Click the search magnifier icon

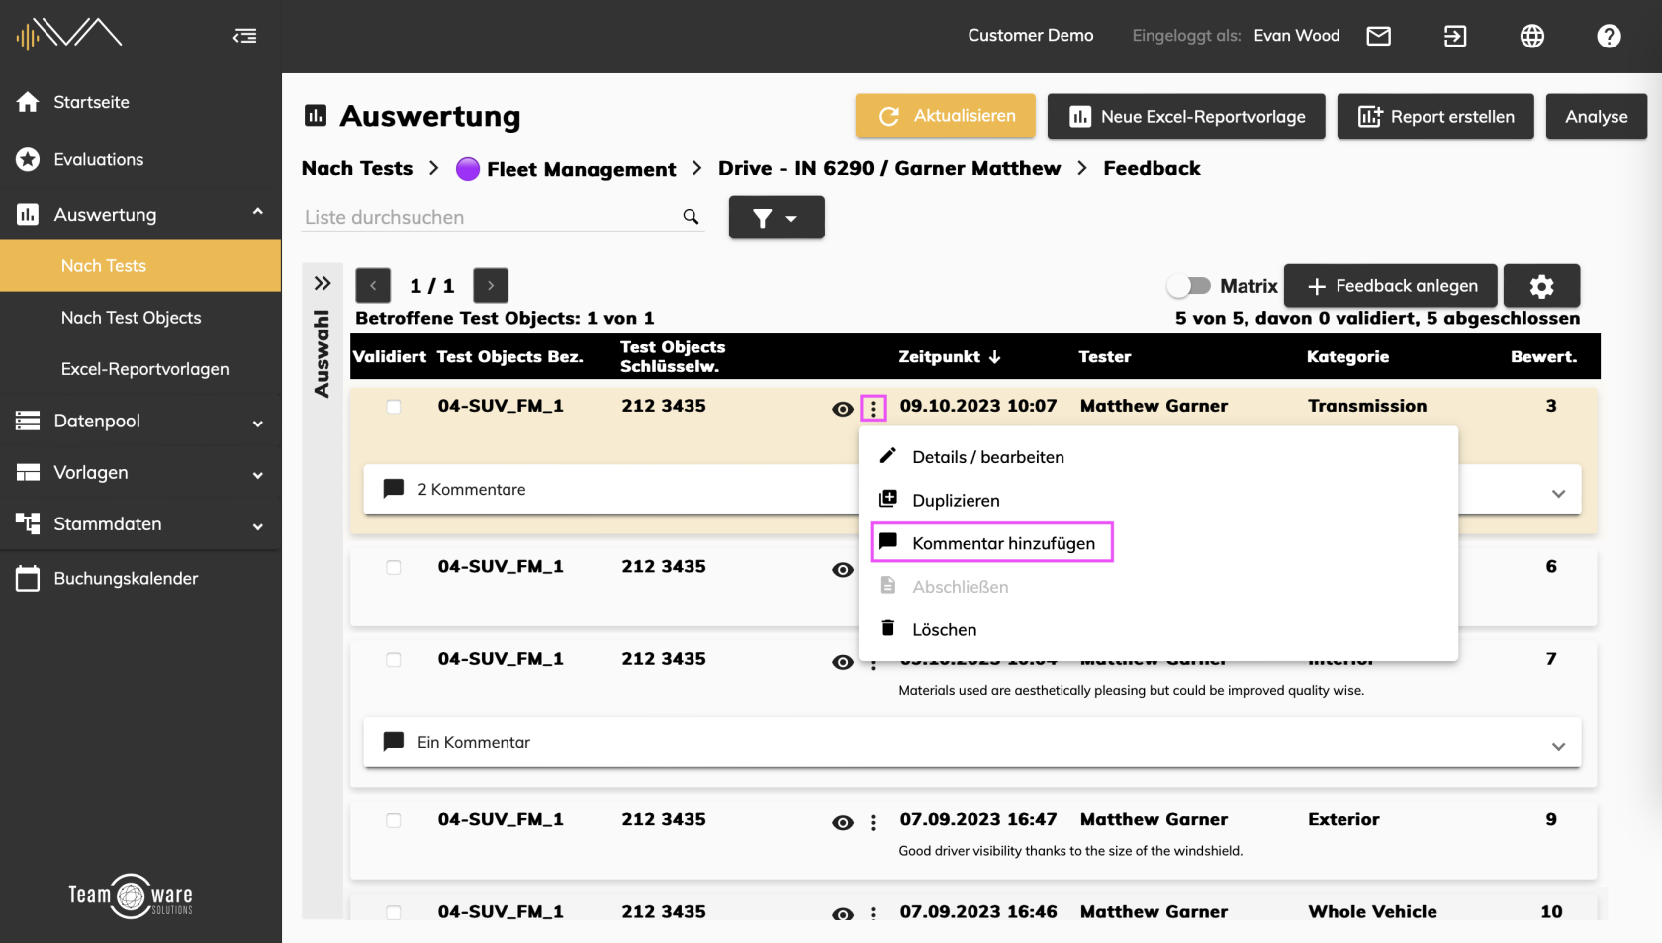point(691,216)
